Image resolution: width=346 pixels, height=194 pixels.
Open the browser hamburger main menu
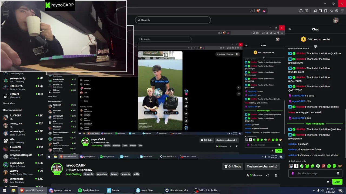pos(342,11)
